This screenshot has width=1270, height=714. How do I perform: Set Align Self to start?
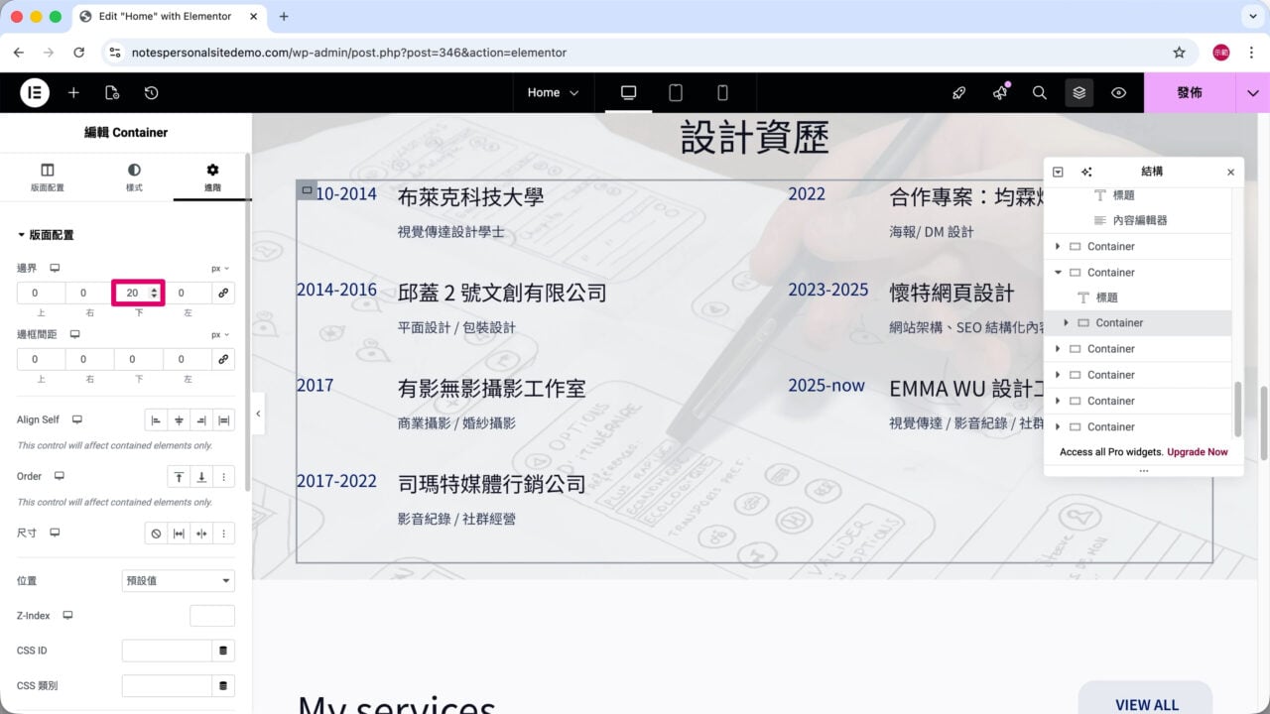click(x=156, y=420)
